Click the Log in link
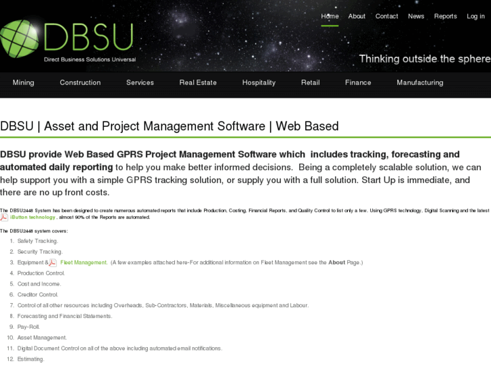Image resolution: width=491 pixels, height=368 pixels. tap(475, 16)
